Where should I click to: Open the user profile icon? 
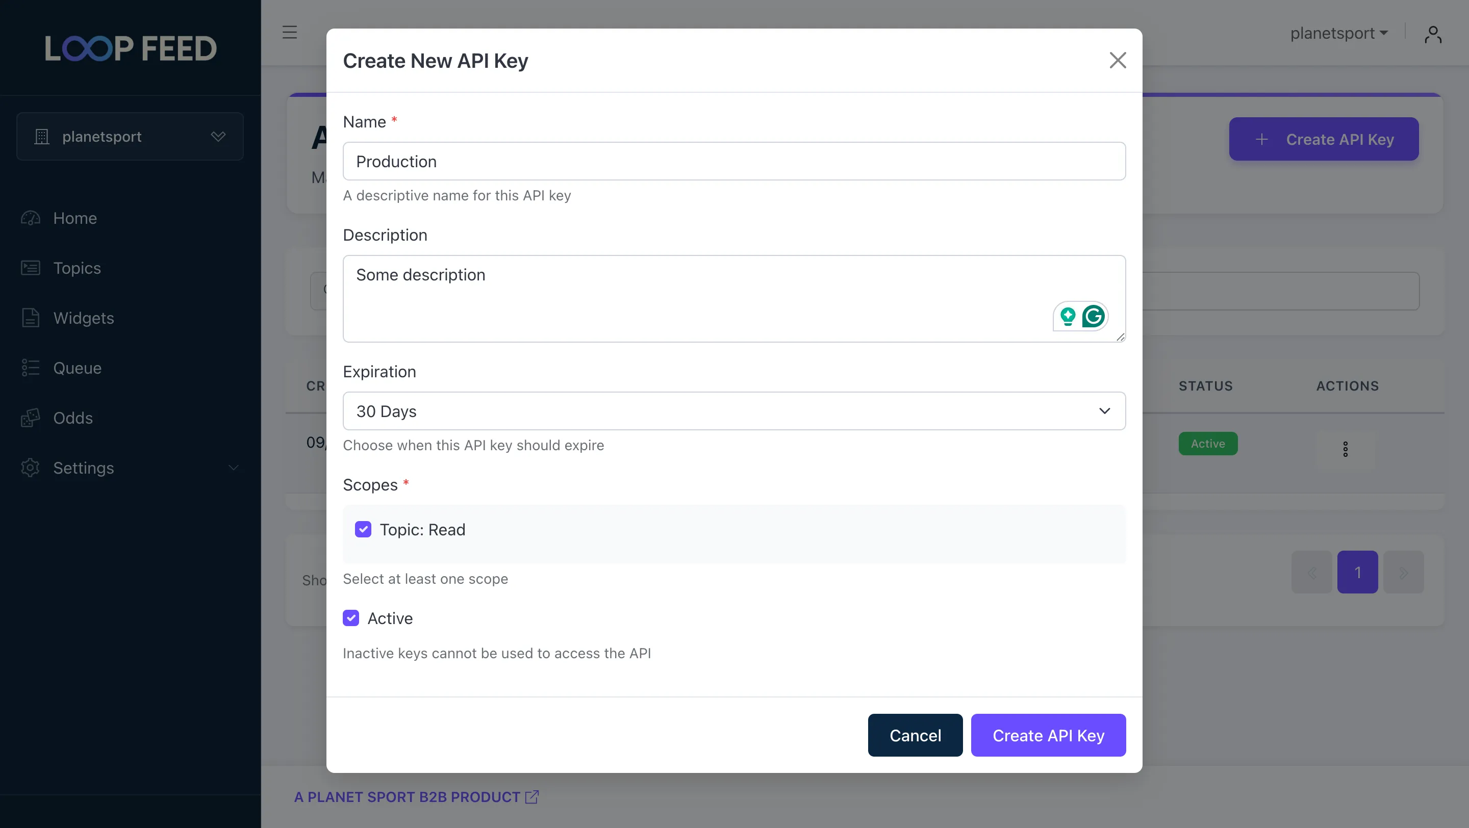1434,34
